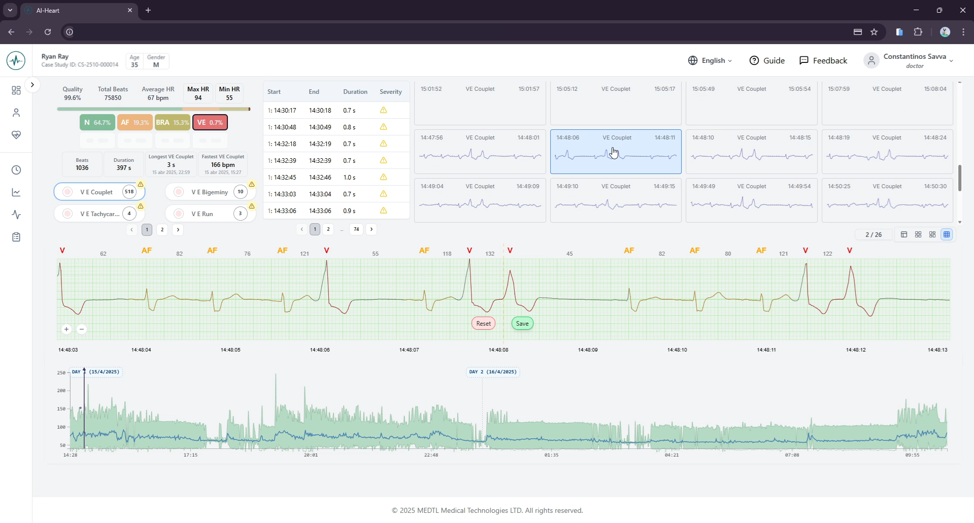Screen dimensions: 974x523
Task: Toggle the AF rhythm chip
Action: 134,122
